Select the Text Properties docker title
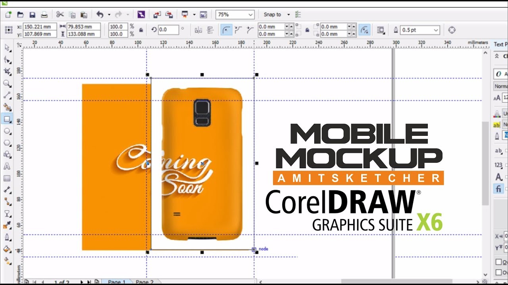Screen dimensions: 508x285 [500, 44]
